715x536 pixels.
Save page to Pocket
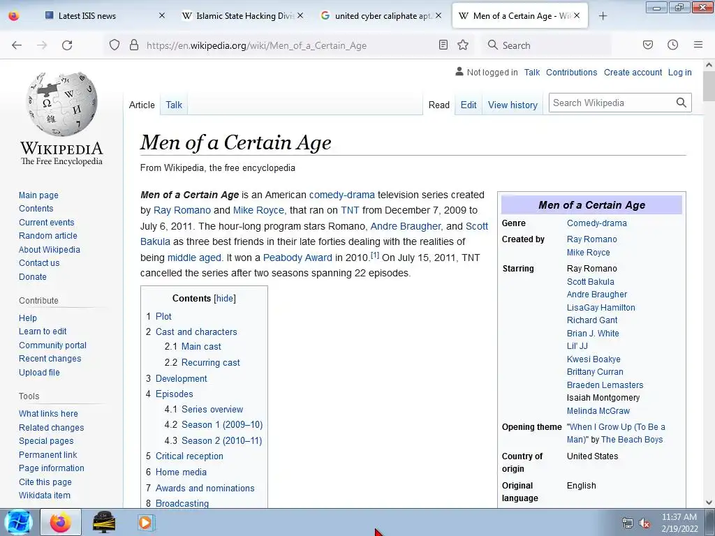(x=647, y=45)
